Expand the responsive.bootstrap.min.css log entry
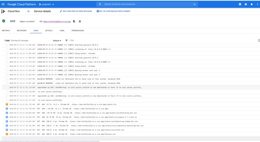The height and width of the screenshot is (142, 260). click(131, 126)
